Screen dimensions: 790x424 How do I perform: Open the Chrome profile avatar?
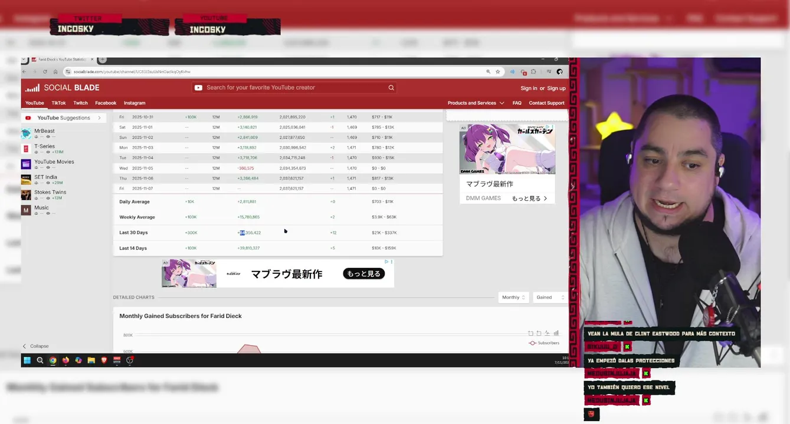[x=559, y=72]
